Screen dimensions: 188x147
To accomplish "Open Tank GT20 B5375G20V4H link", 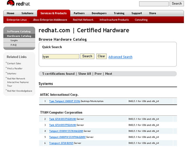I will 62,119.
